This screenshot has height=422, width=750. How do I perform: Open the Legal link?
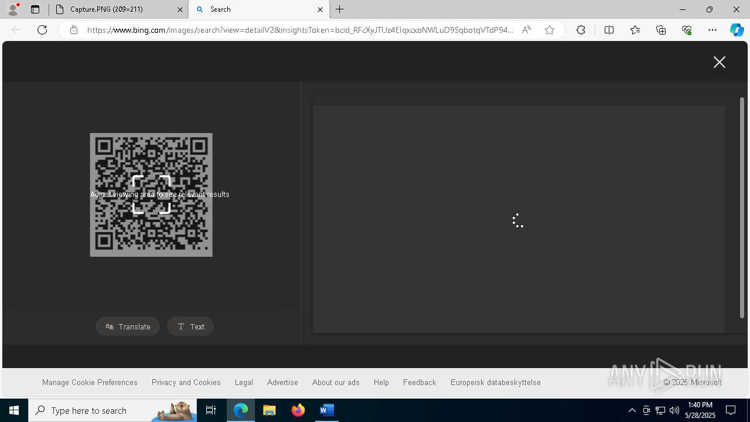pos(244,382)
